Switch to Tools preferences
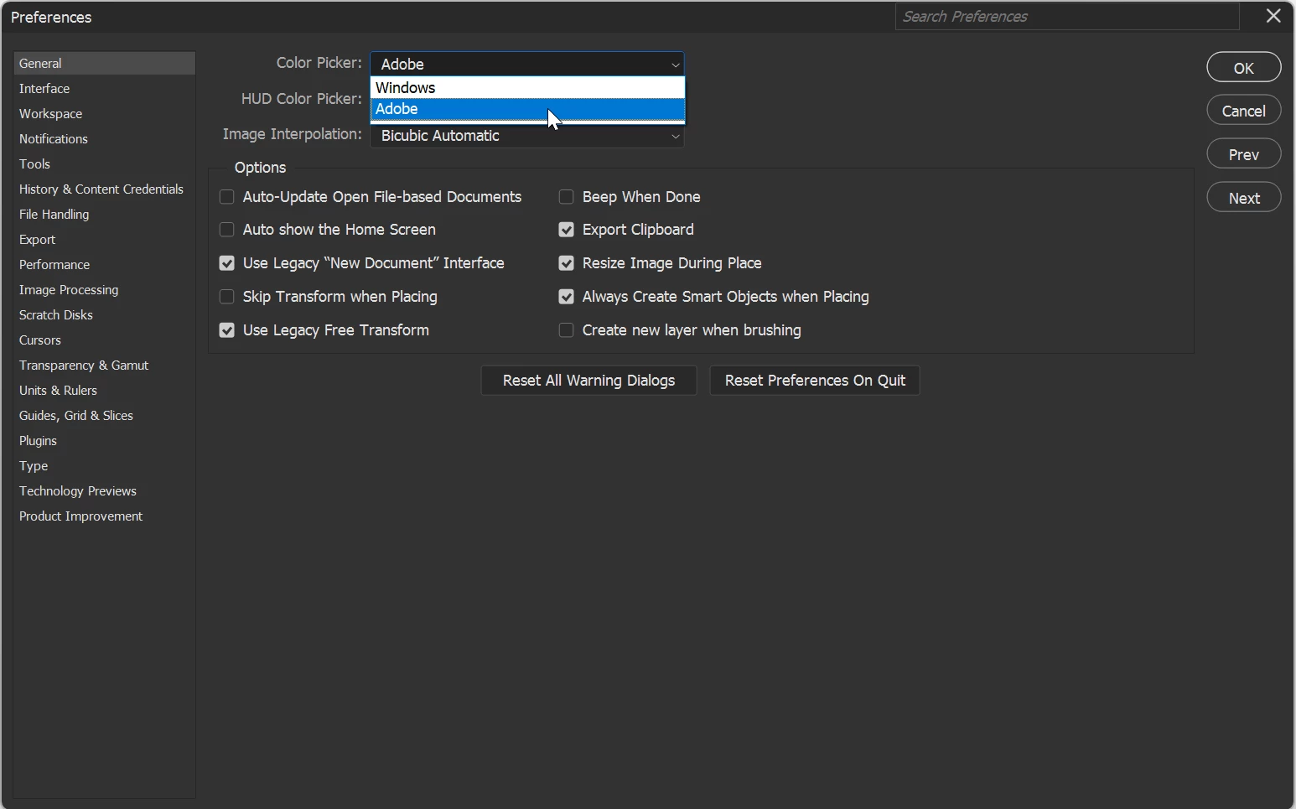 click(105, 164)
